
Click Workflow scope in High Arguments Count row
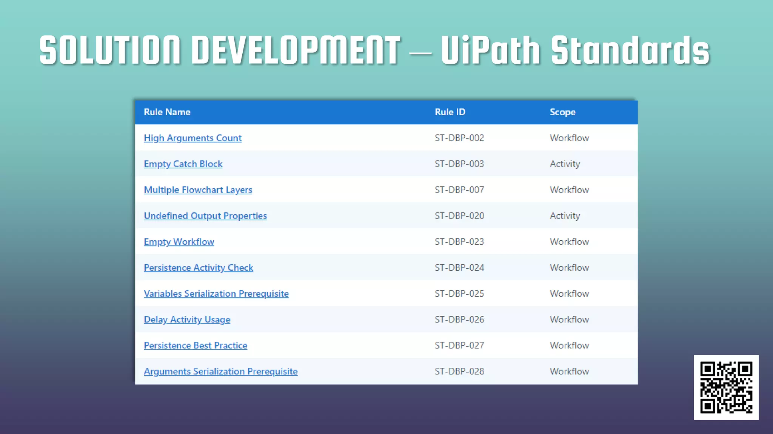tap(569, 138)
